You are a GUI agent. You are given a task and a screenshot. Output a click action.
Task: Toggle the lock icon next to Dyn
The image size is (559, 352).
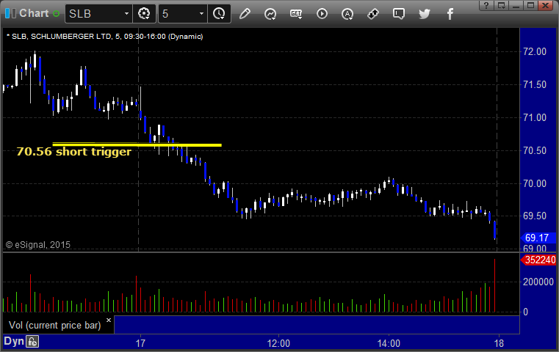[32, 342]
